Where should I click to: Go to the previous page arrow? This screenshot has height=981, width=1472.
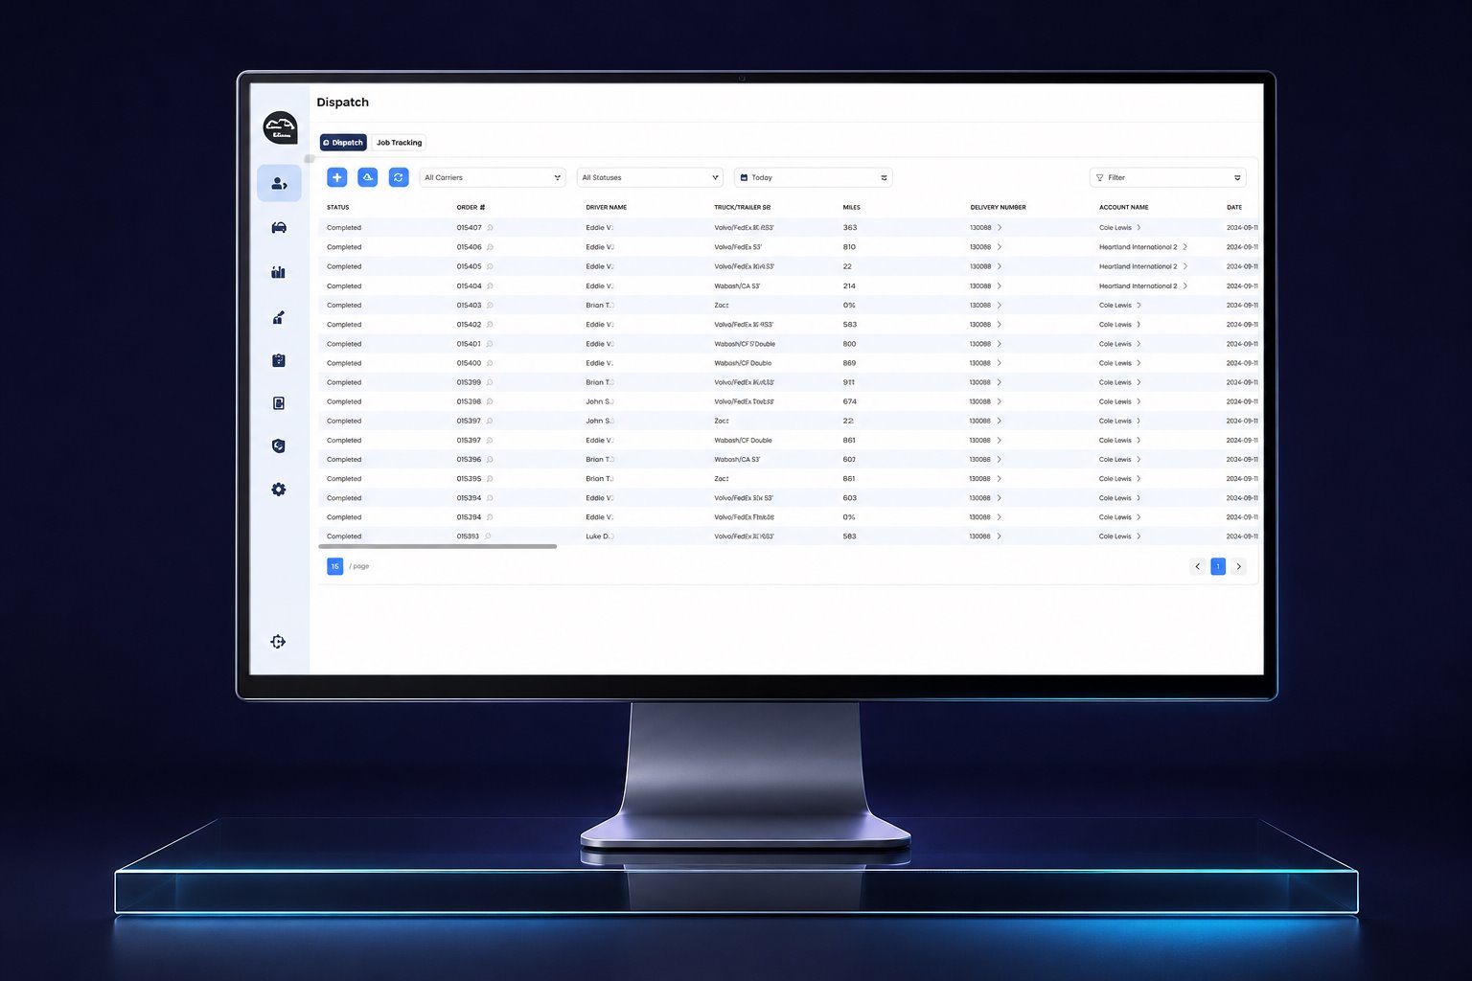(x=1197, y=566)
